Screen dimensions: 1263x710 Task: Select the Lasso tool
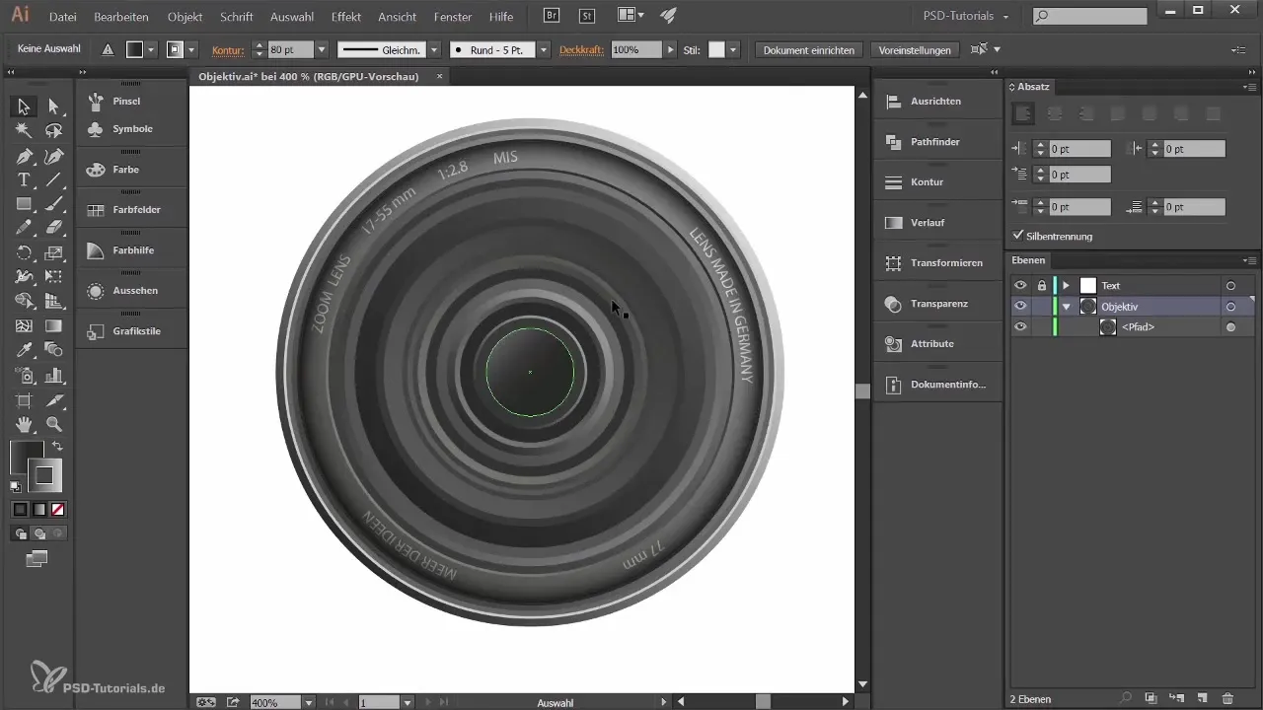click(x=53, y=130)
